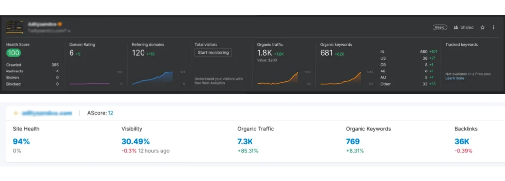Open the dropdown arrow beside project URL
Viewport: 505px width, 181px height.
69,31
